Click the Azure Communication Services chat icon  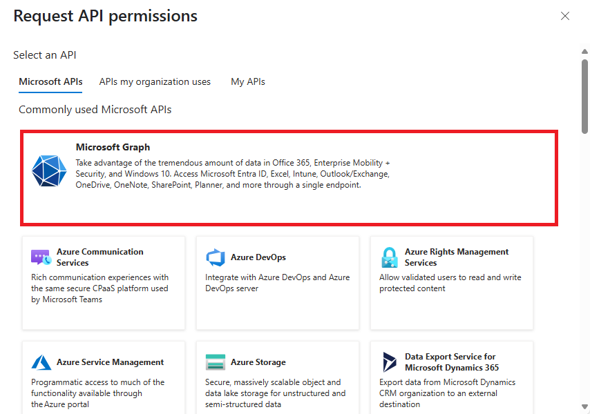(x=41, y=257)
